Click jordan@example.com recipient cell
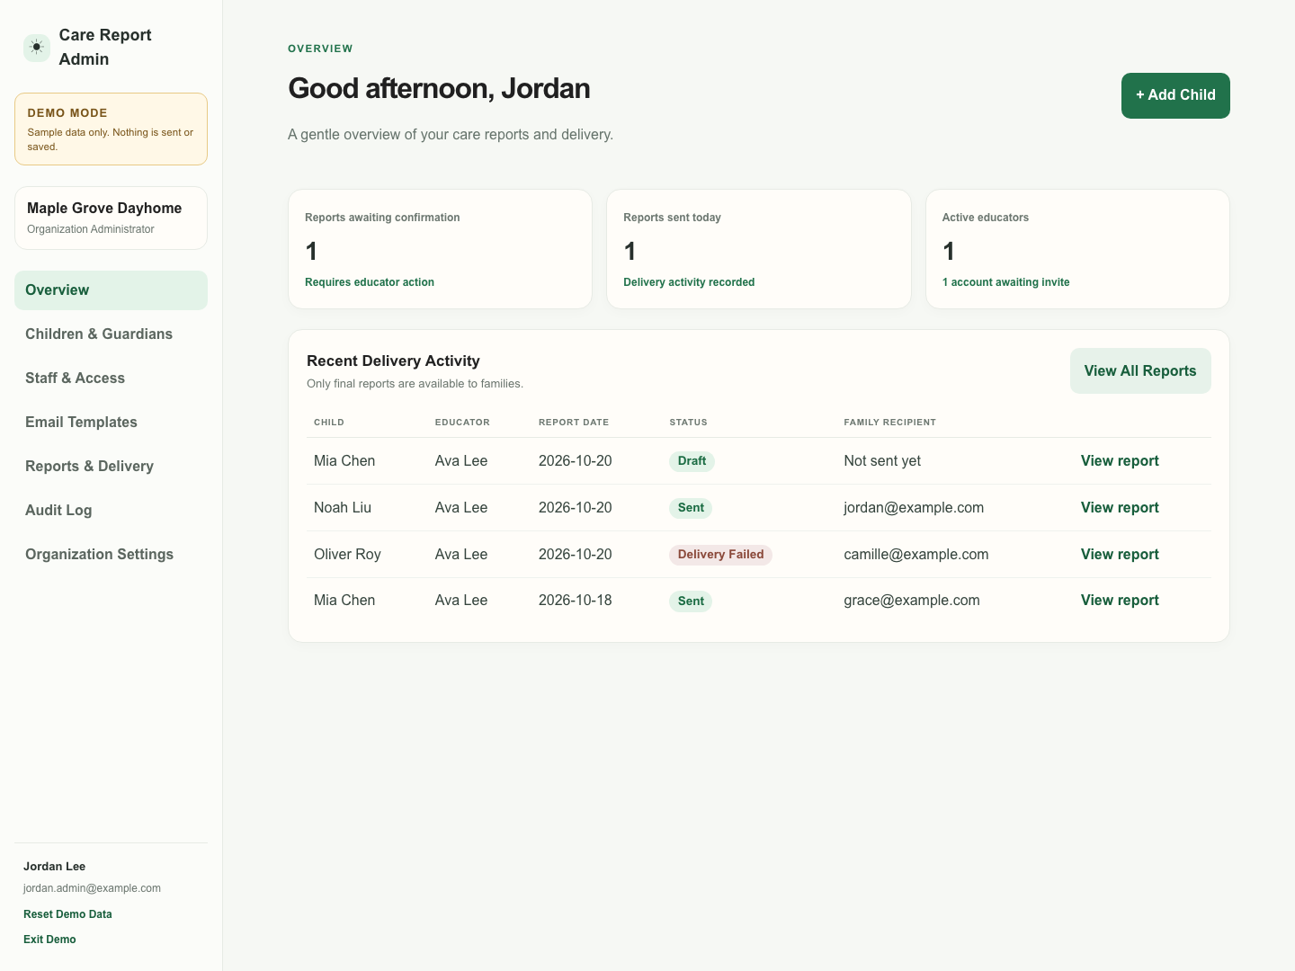Screen dimensions: 1295x971 (914, 508)
